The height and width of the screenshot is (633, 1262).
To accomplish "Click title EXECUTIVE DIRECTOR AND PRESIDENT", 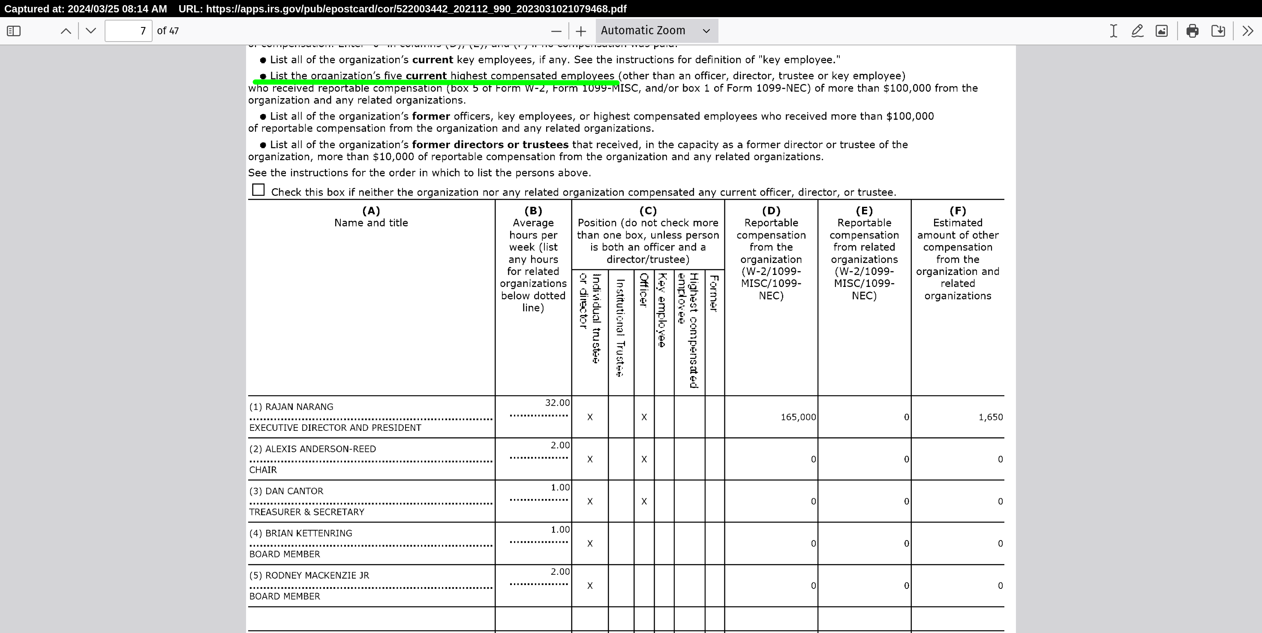I will coord(335,428).
